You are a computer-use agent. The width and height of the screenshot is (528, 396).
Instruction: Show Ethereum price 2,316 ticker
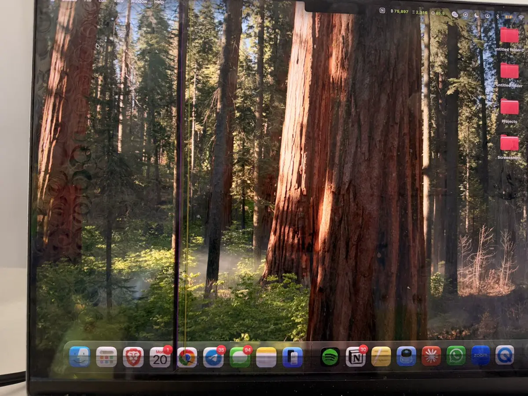click(x=420, y=12)
